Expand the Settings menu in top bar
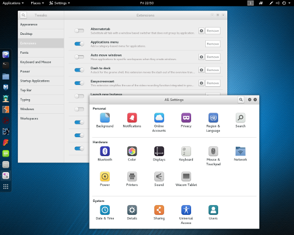 point(59,3)
